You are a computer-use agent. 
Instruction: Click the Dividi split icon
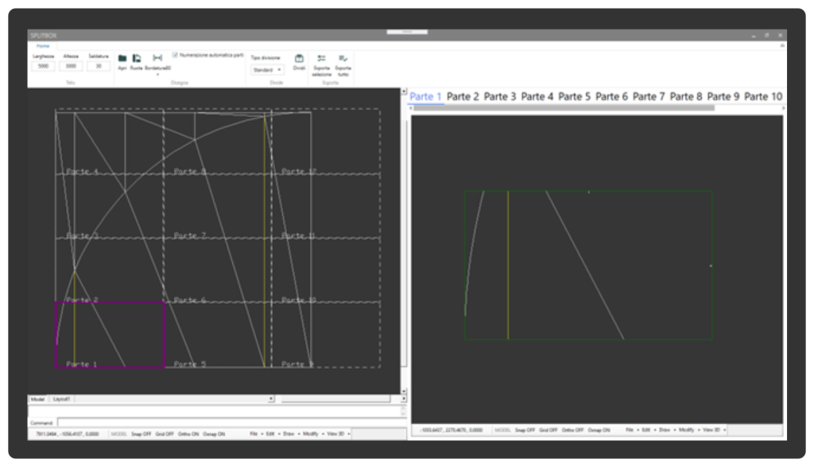pos(299,59)
